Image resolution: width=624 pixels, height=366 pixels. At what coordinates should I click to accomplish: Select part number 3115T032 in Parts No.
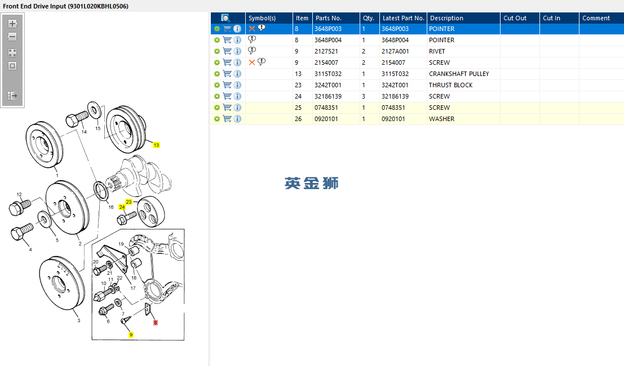click(337, 74)
